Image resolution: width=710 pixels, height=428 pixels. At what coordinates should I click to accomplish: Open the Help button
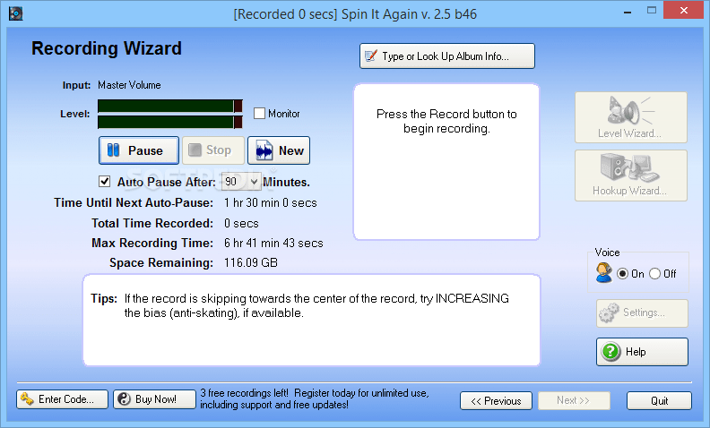[x=642, y=352]
